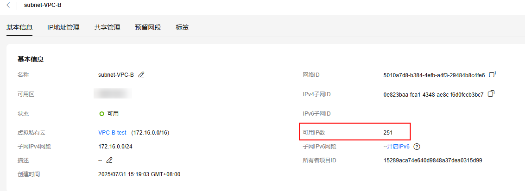Viewport: 525px width, 191px height.
Task: Click the help icon next to 开启IPv6
Action: pyautogui.click(x=417, y=147)
